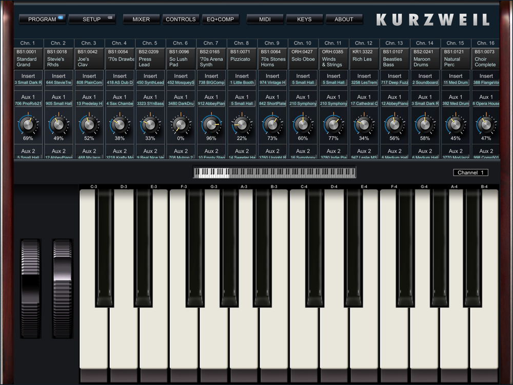Viewport: 513px width, 385px height.
Task: Click the ABOUT button
Action: coord(344,20)
